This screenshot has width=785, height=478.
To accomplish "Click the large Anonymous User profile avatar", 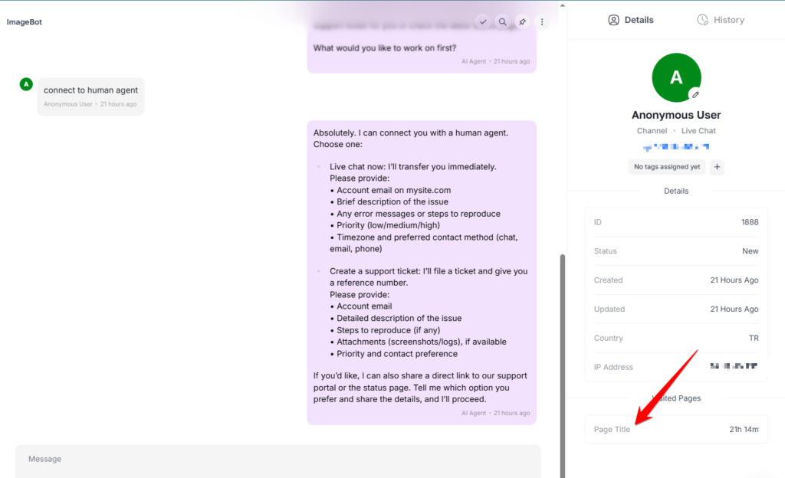I will (675, 77).
